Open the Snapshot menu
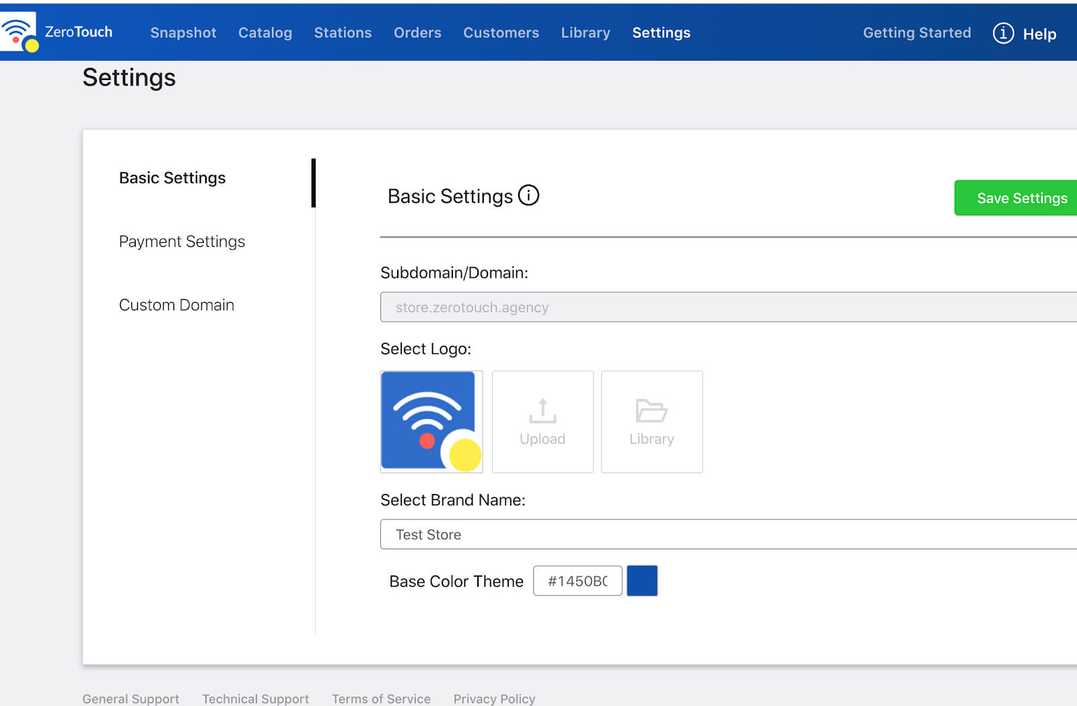Screen dimensions: 1077x706 183,32
